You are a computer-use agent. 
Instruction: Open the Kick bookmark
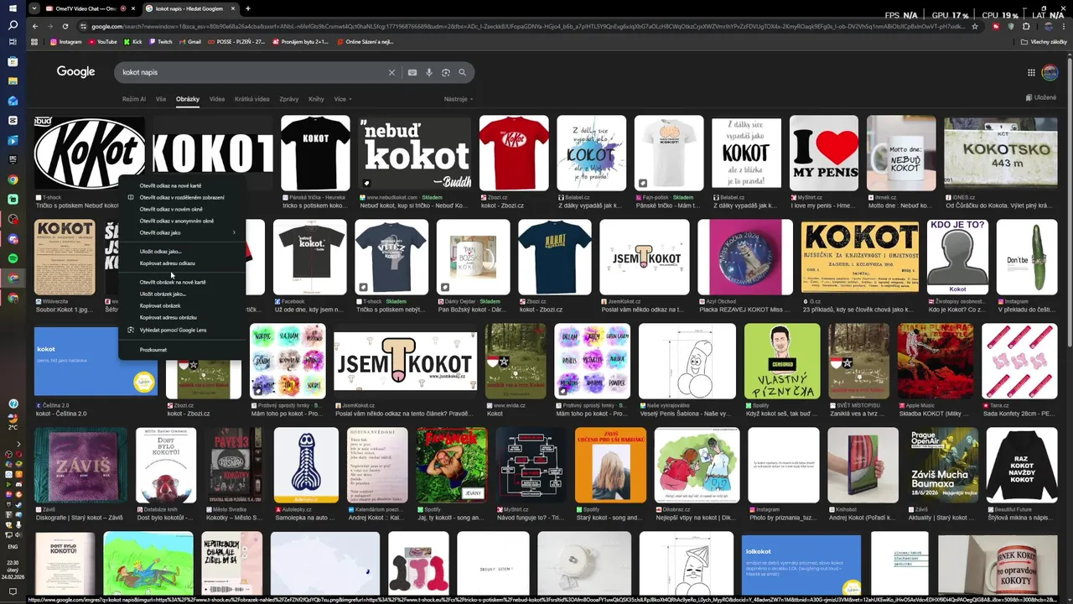pos(132,41)
